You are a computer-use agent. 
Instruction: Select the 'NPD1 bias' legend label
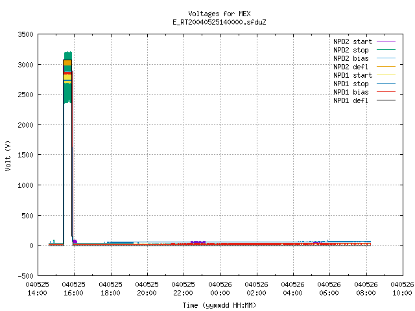point(351,92)
